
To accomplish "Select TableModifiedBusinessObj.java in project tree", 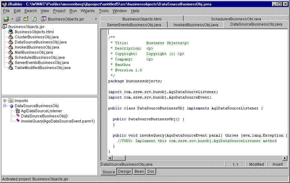I will click(x=43, y=68).
